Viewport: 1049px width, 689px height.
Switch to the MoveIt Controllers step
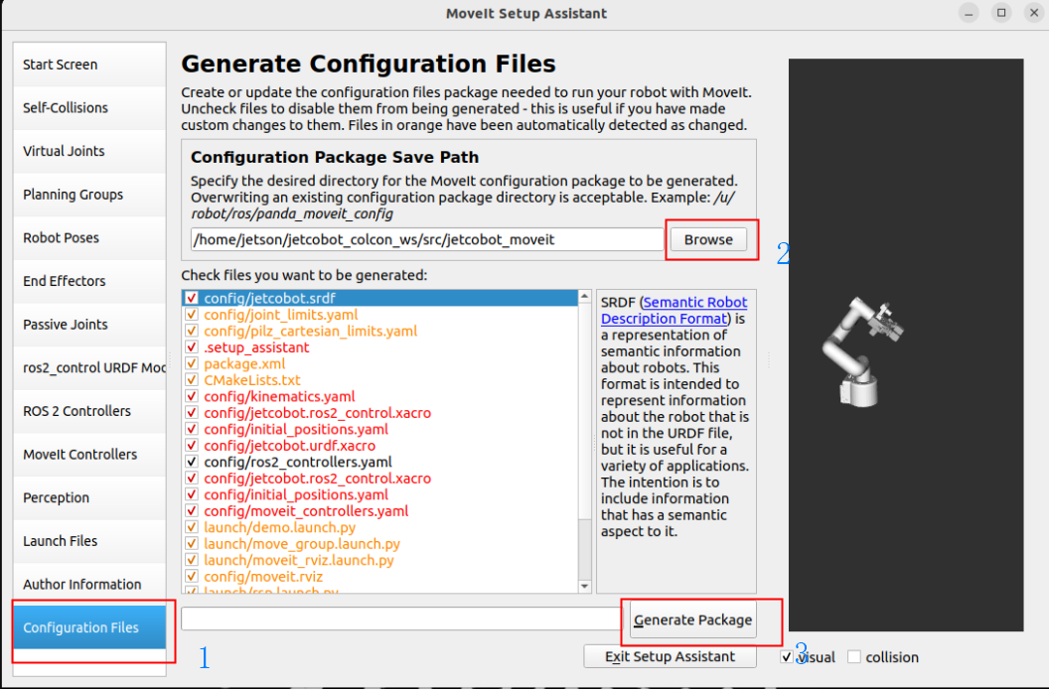click(x=89, y=455)
